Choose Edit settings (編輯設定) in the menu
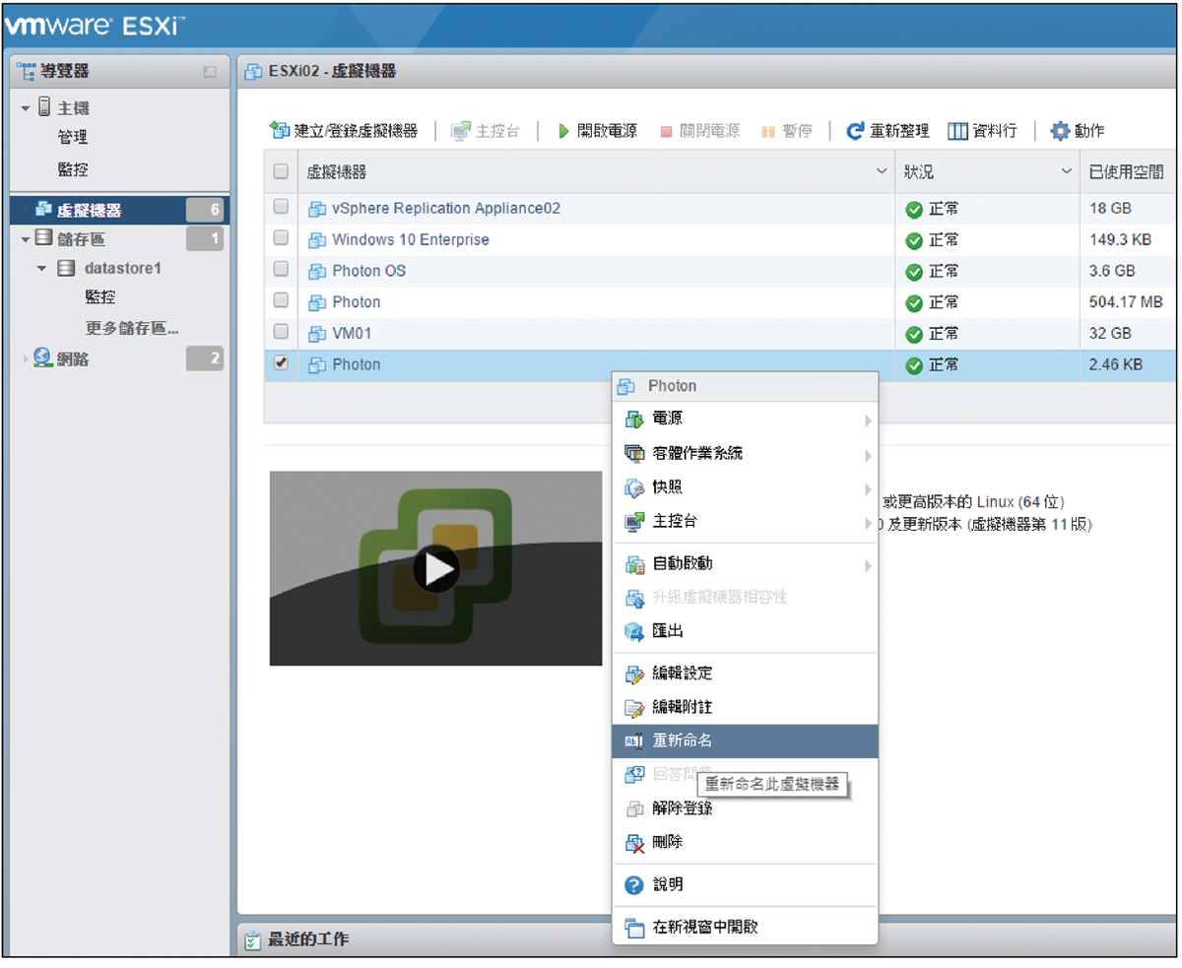1182x968 pixels. coord(745,674)
